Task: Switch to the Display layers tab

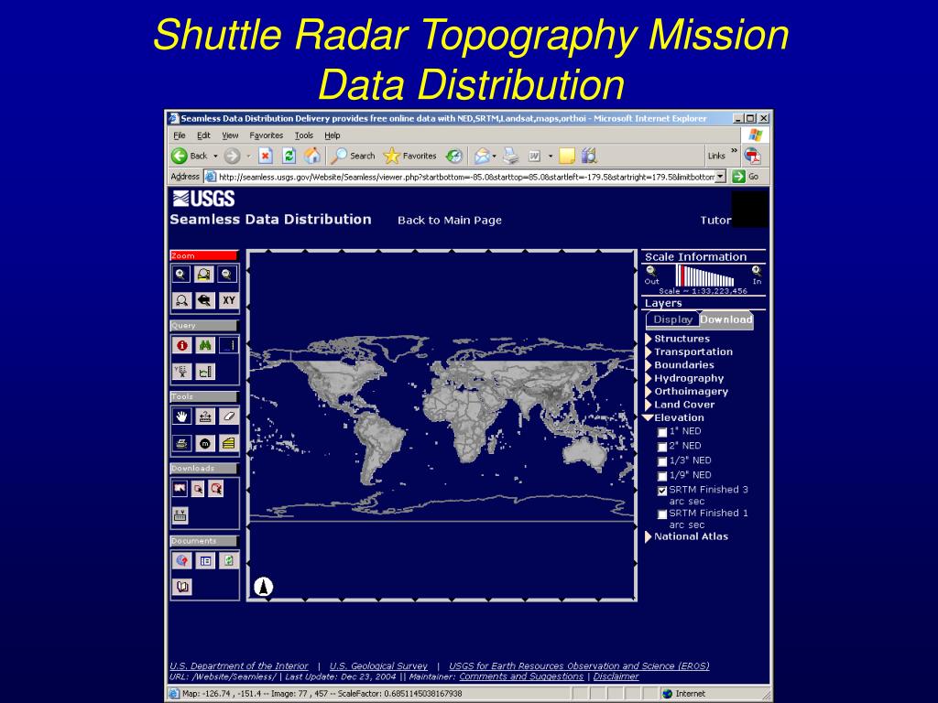Action: click(672, 319)
